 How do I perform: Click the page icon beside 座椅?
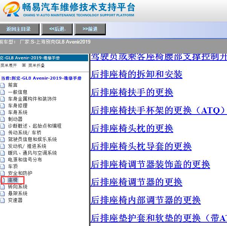(x=3, y=180)
